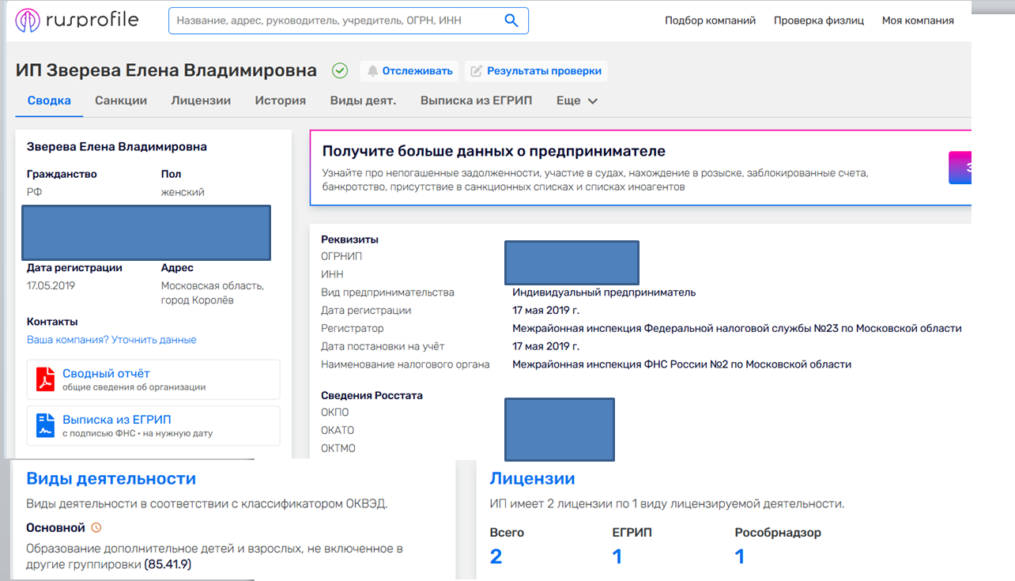Open Подбор компаний in top navigation

pos(710,21)
